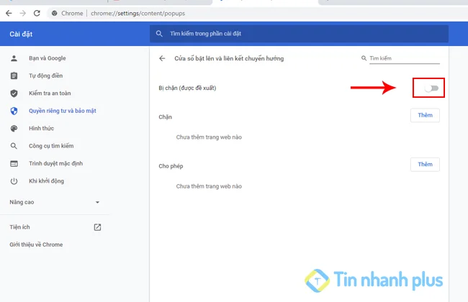The image size is (468, 302).
Task: Click the browser forward arrow
Action: pos(23,13)
